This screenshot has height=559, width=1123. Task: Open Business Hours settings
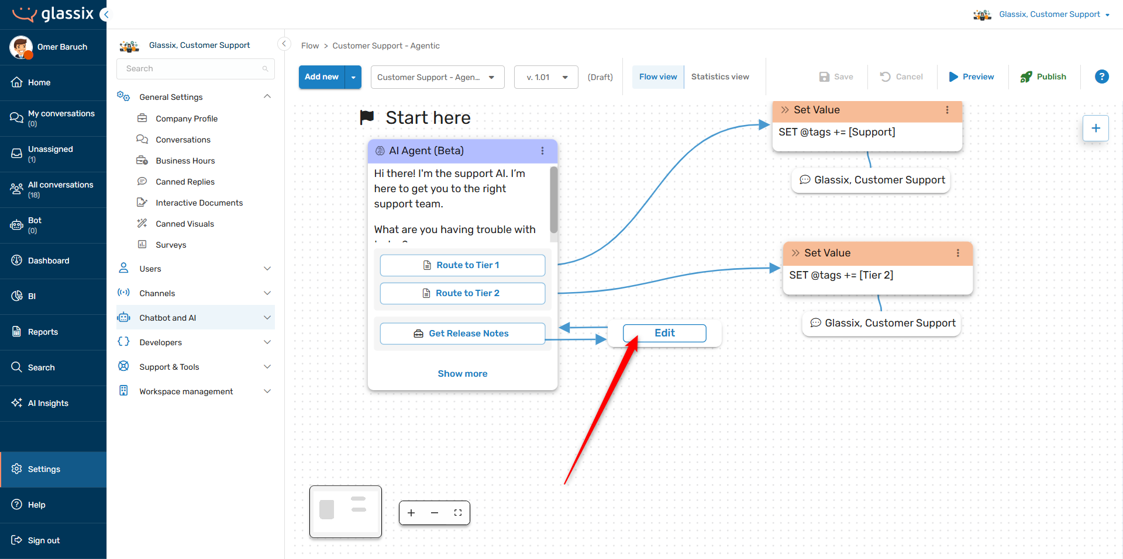point(185,161)
